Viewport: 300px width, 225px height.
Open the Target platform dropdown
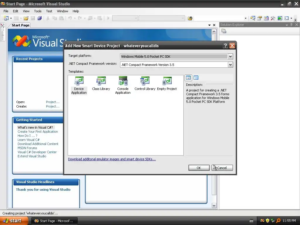pos(230,57)
